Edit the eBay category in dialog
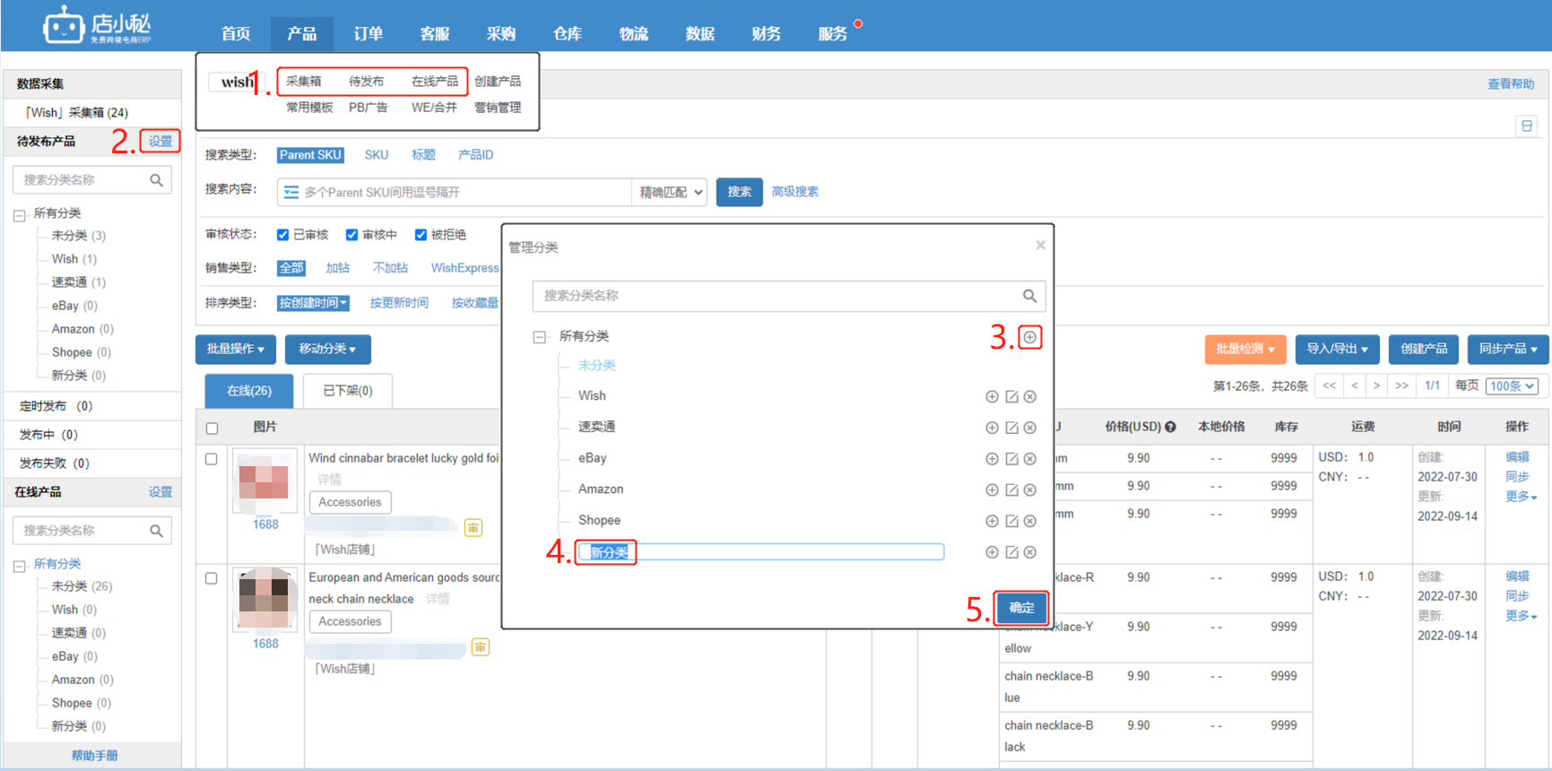This screenshot has height=771, width=1552. [x=1011, y=459]
